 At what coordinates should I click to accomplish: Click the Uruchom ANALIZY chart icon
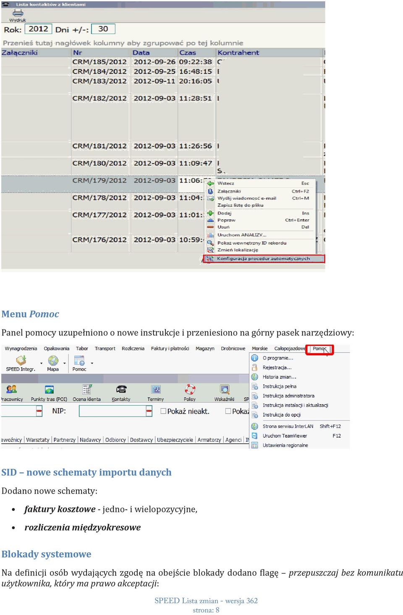click(x=210, y=235)
